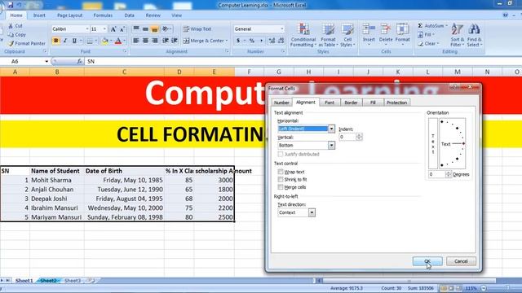Select cell containing Mohit Sharma
Screen dimensions: 522x293
point(57,180)
